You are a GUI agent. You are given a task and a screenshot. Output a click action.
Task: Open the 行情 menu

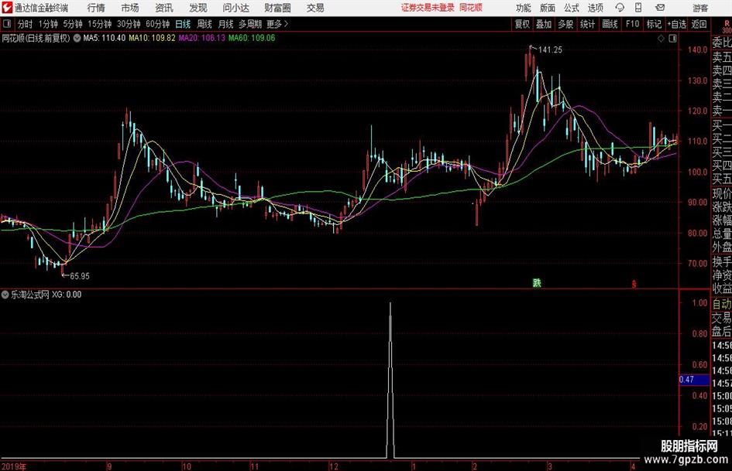point(96,8)
